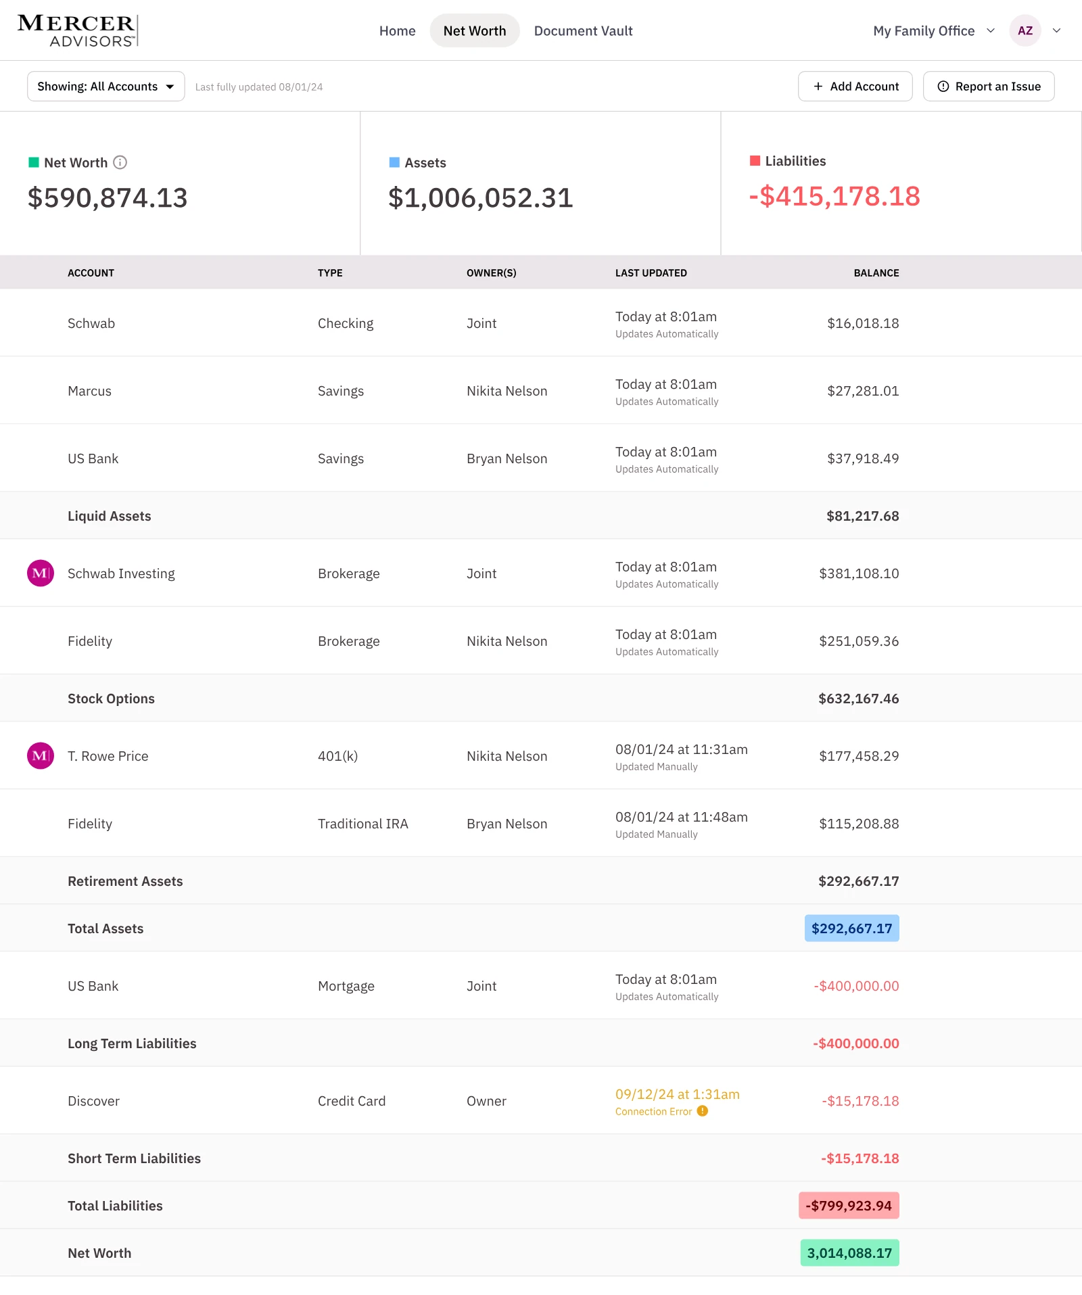Select the US Bank savings account name

[x=93, y=458]
